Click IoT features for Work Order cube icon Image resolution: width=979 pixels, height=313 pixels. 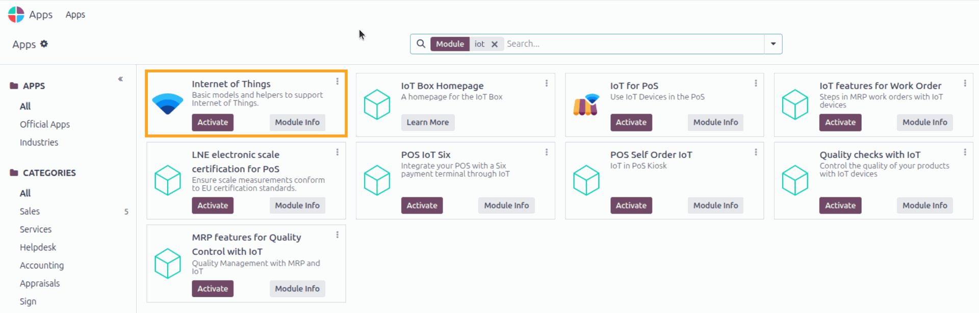pos(795,105)
